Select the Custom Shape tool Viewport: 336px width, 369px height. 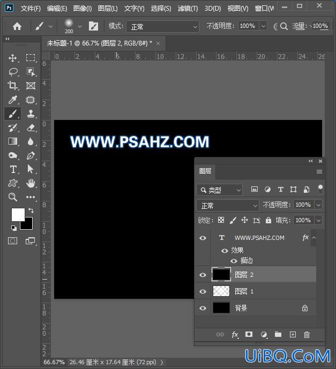[13, 183]
